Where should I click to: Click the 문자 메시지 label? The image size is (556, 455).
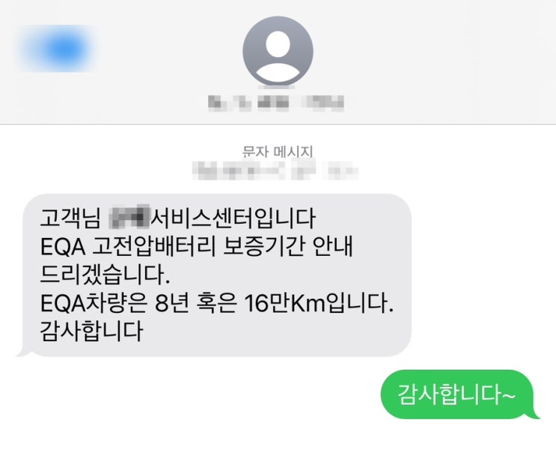pos(278,152)
